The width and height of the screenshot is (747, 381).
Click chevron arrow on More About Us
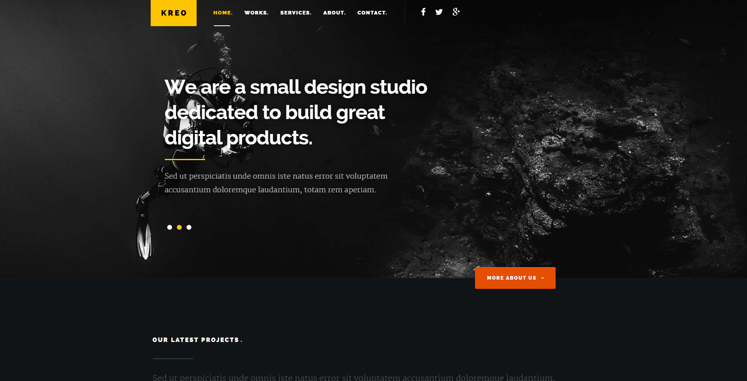[543, 278]
